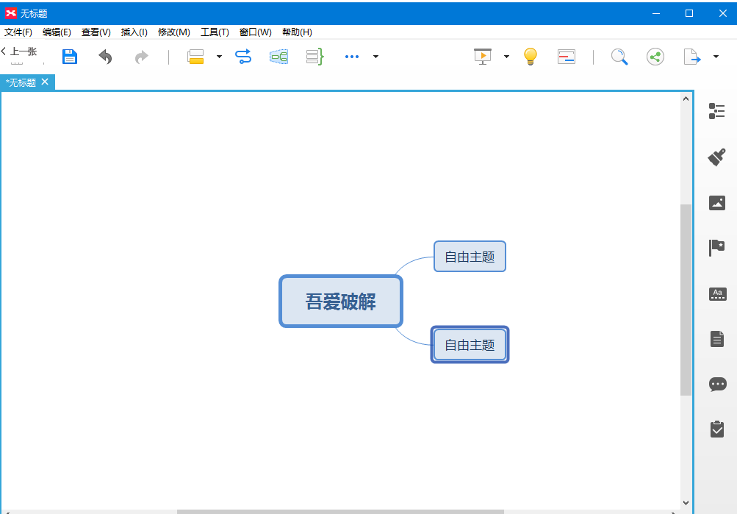Export the map with the page arrow icon
Image resolution: width=737 pixels, height=514 pixels.
(692, 57)
